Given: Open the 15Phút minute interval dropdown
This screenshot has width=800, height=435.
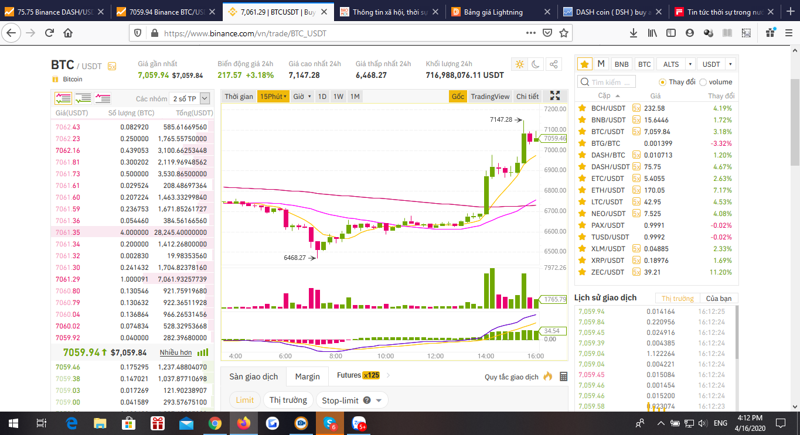Looking at the screenshot, I should click(x=273, y=96).
